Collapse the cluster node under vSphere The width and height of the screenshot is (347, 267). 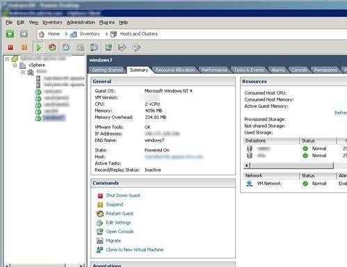click(x=23, y=72)
